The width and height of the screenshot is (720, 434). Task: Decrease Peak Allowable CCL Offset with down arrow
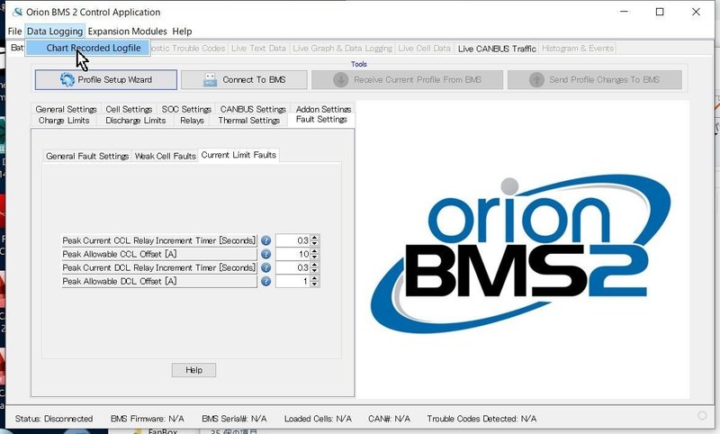314,257
